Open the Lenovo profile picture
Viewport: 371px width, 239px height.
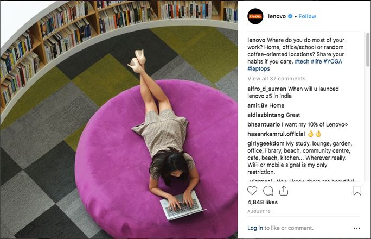click(255, 16)
